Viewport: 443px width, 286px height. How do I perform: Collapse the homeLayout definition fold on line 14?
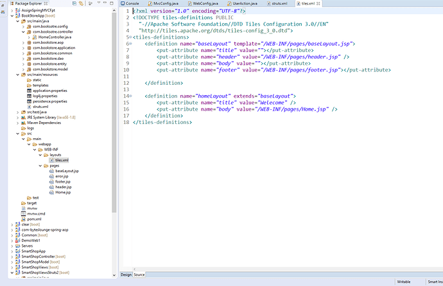click(x=129, y=96)
